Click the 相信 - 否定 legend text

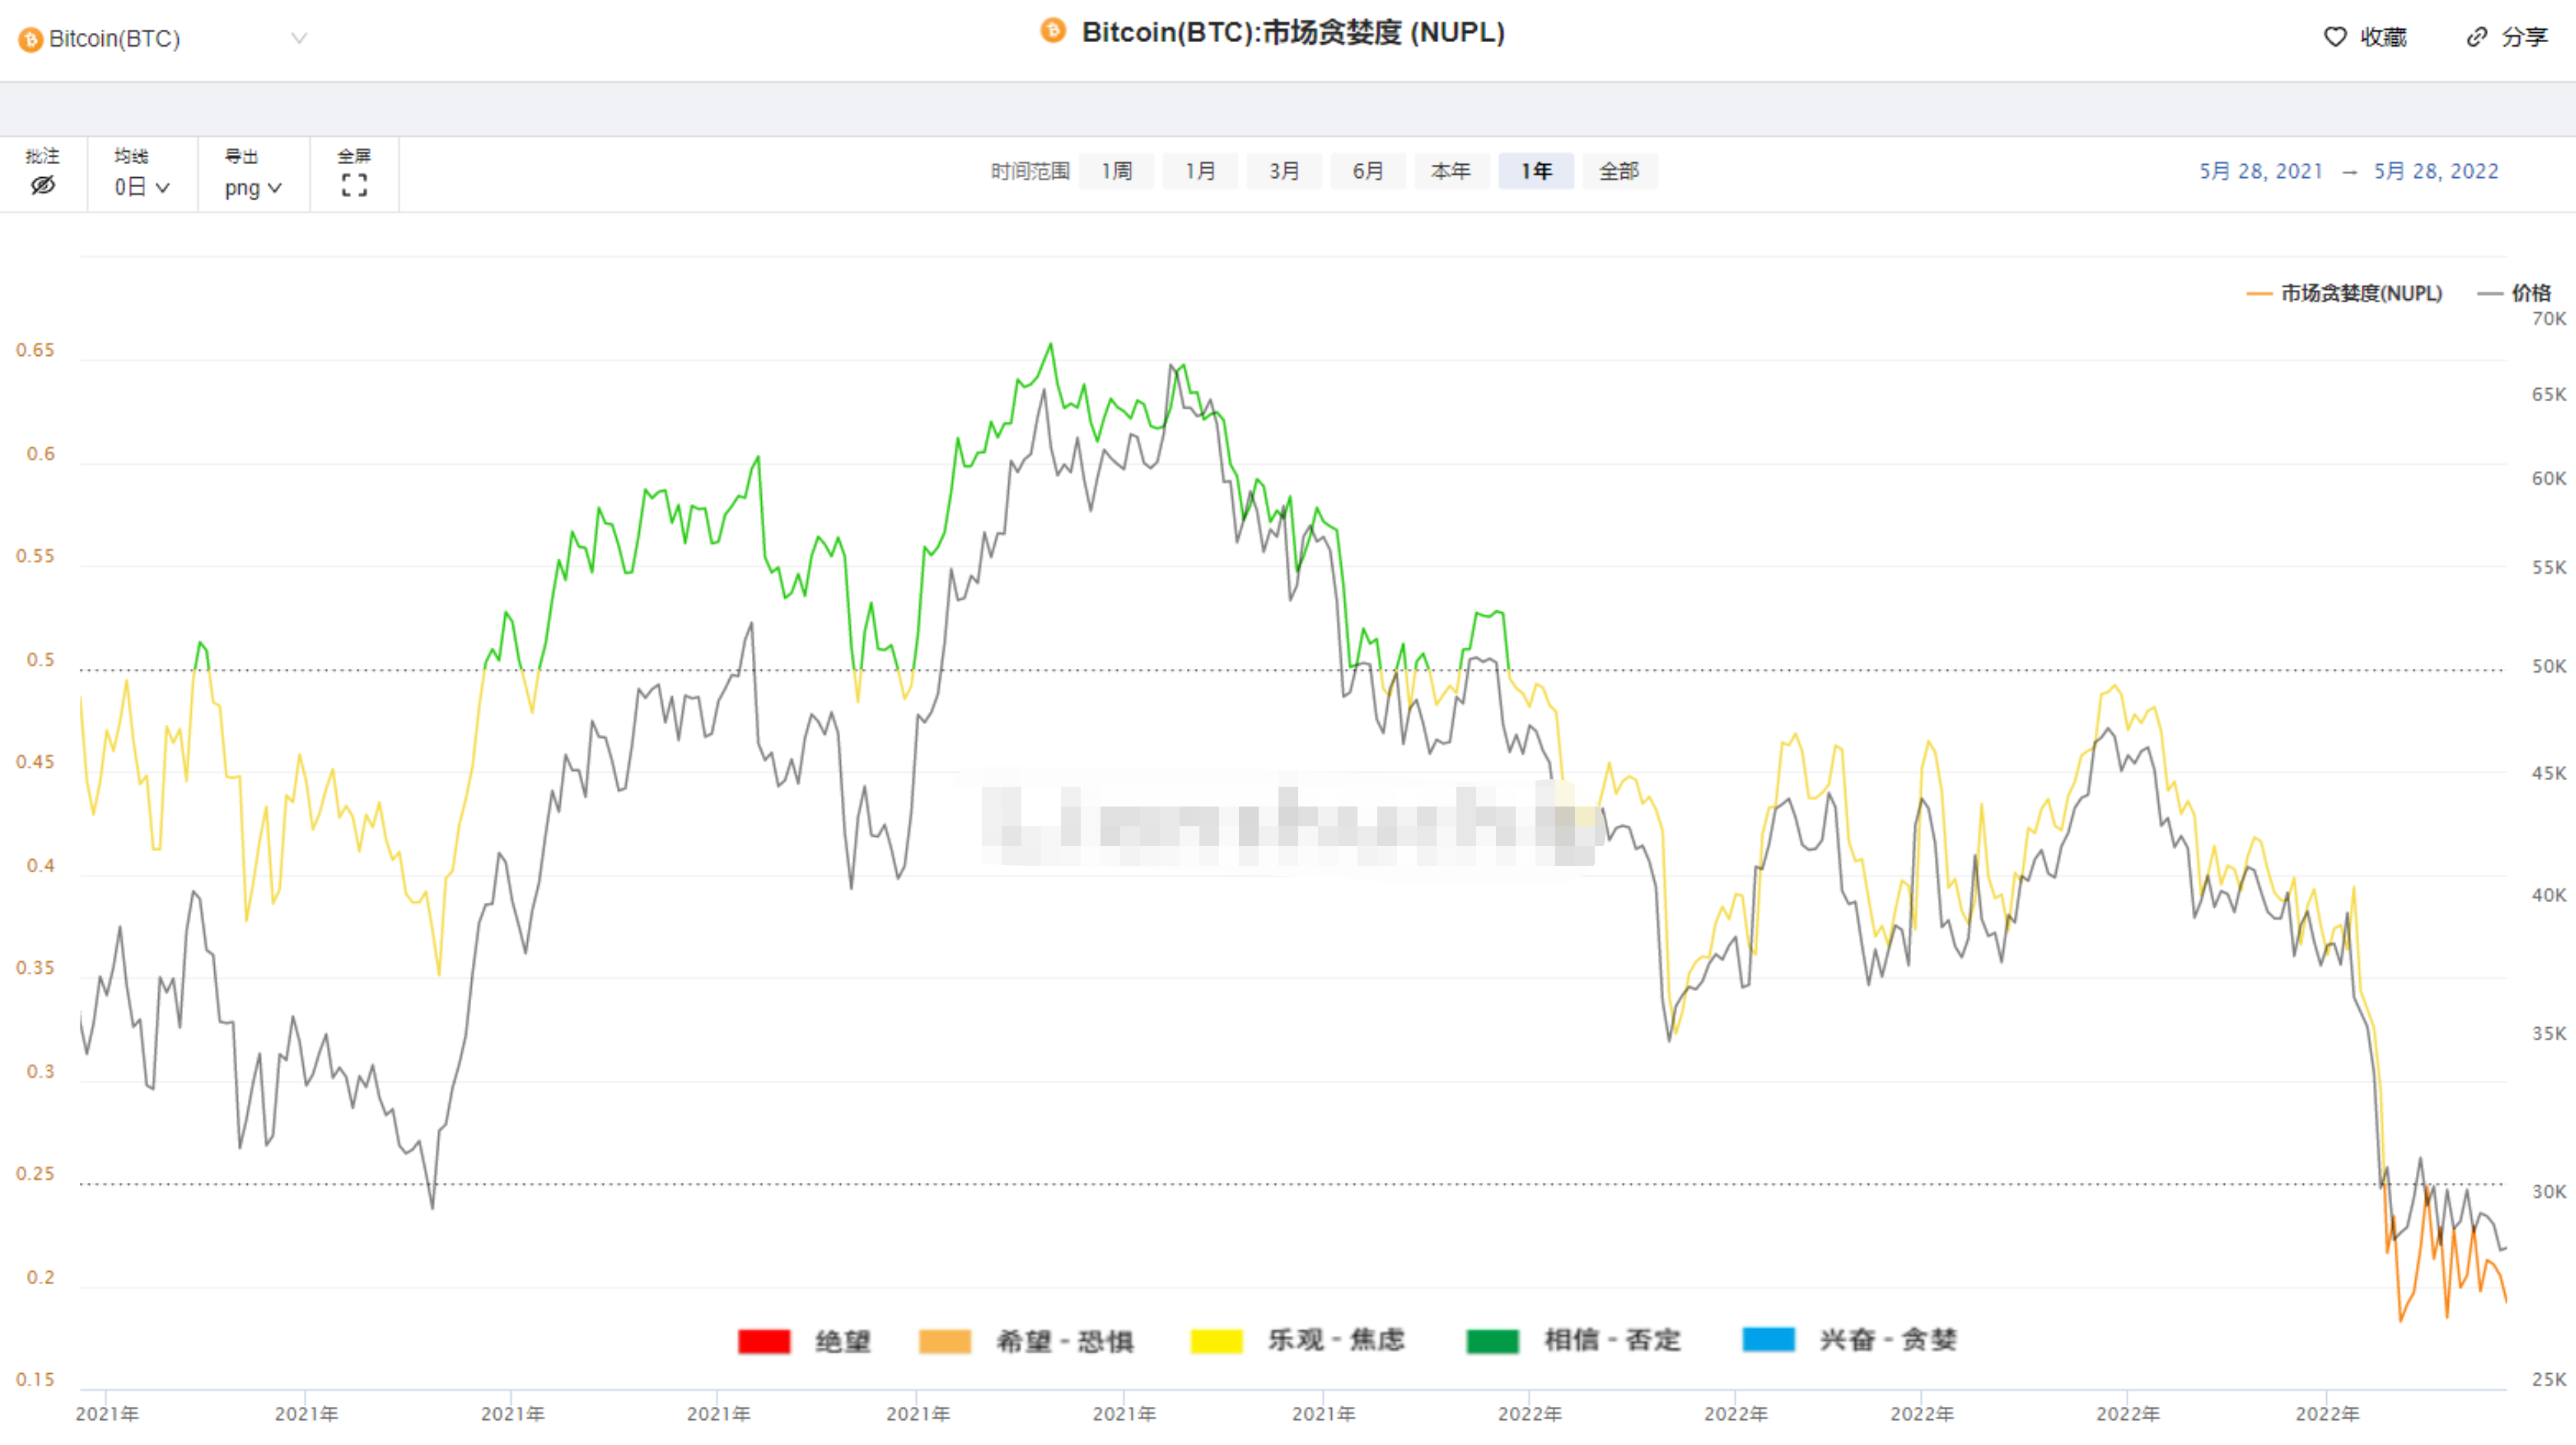click(x=1613, y=1340)
